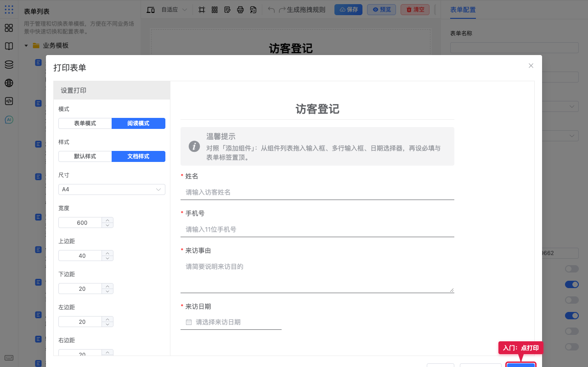The height and width of the screenshot is (367, 588).
Task: Click the 来访事由 textarea in preview
Action: pyautogui.click(x=317, y=276)
